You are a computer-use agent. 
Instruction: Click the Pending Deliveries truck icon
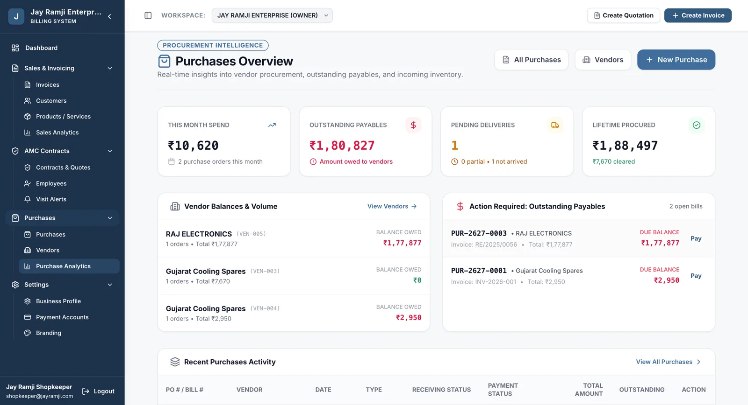coord(555,125)
